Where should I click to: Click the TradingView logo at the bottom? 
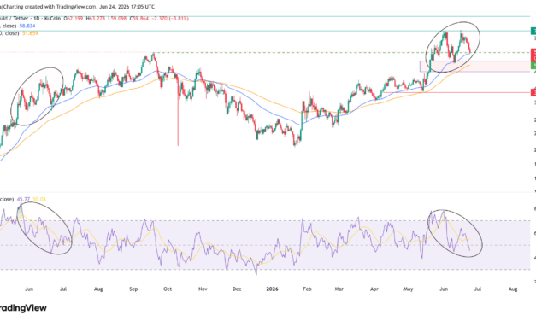click(x=22, y=308)
